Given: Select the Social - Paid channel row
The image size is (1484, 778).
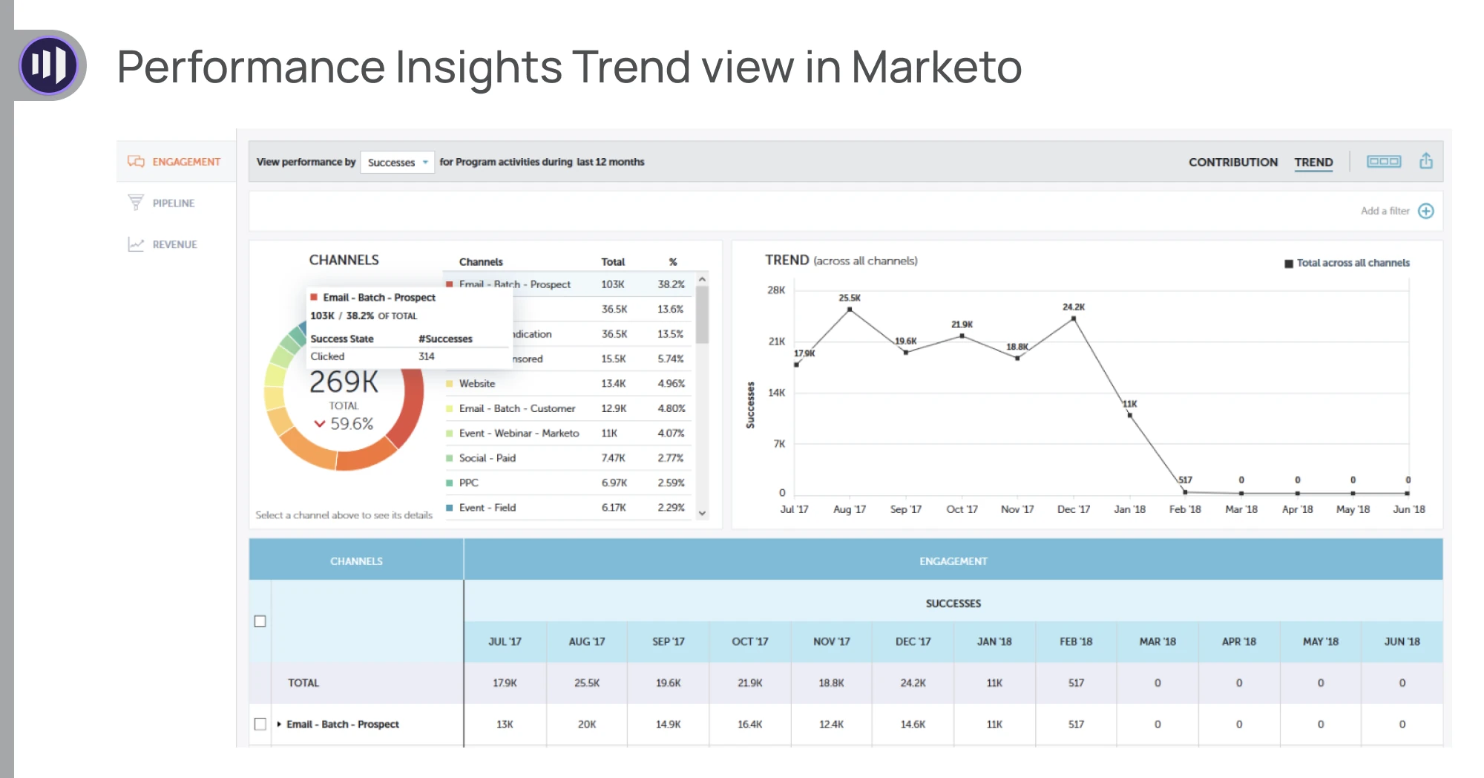Looking at the screenshot, I should [x=568, y=458].
